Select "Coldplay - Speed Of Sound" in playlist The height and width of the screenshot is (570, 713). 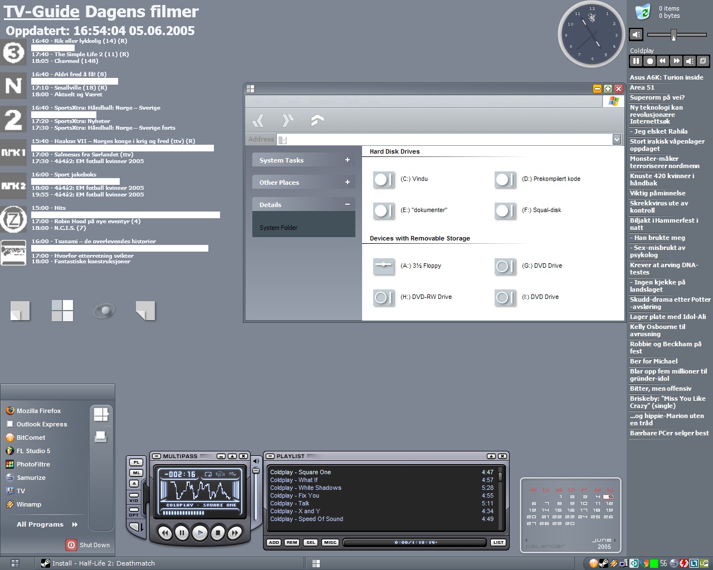click(x=382, y=519)
